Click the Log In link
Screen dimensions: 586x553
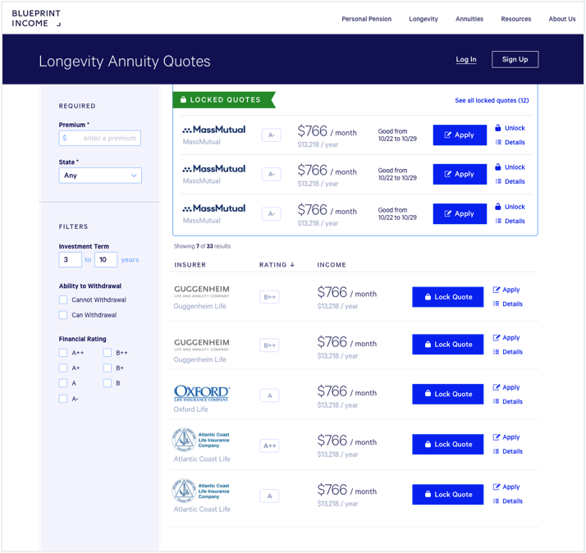(x=465, y=59)
